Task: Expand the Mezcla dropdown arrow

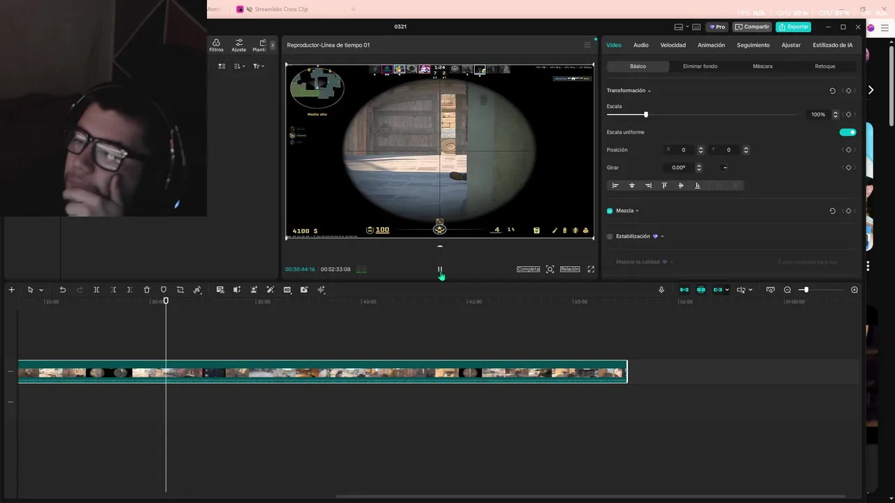Action: tap(637, 211)
